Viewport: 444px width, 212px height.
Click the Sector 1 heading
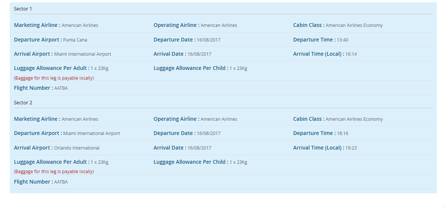pyautogui.click(x=23, y=9)
